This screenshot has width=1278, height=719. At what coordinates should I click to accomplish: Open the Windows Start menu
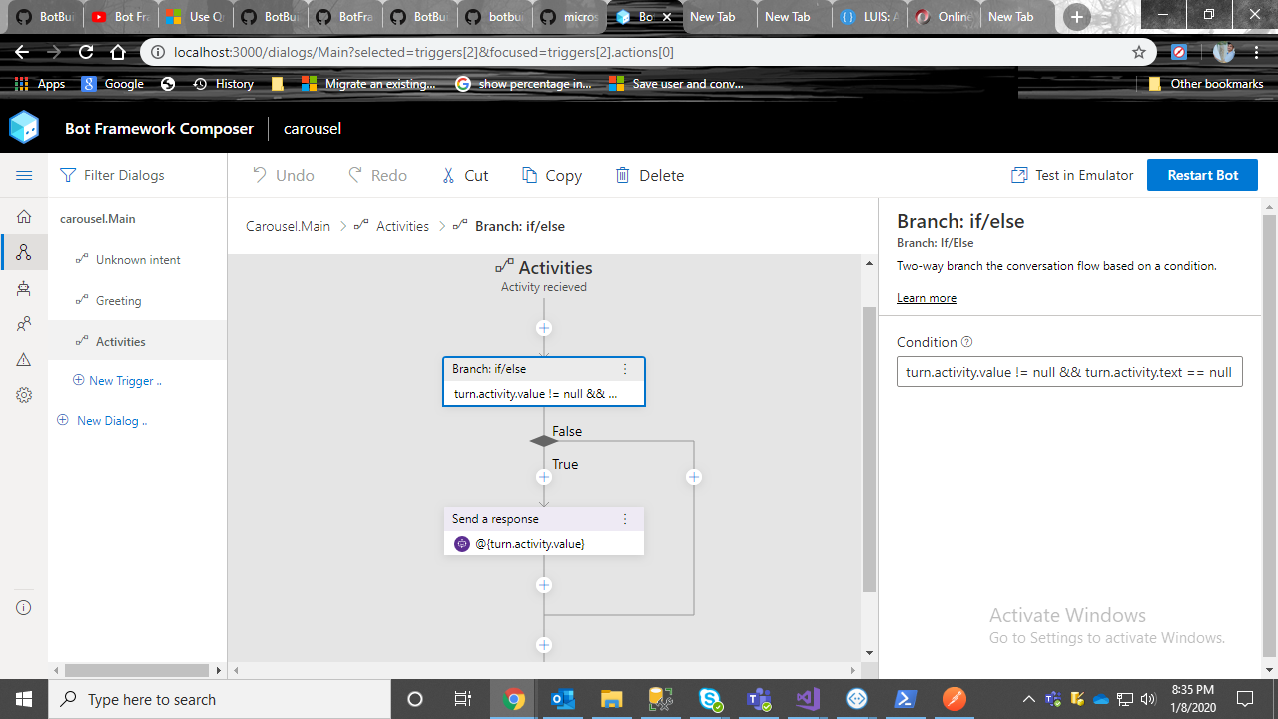click(x=23, y=699)
